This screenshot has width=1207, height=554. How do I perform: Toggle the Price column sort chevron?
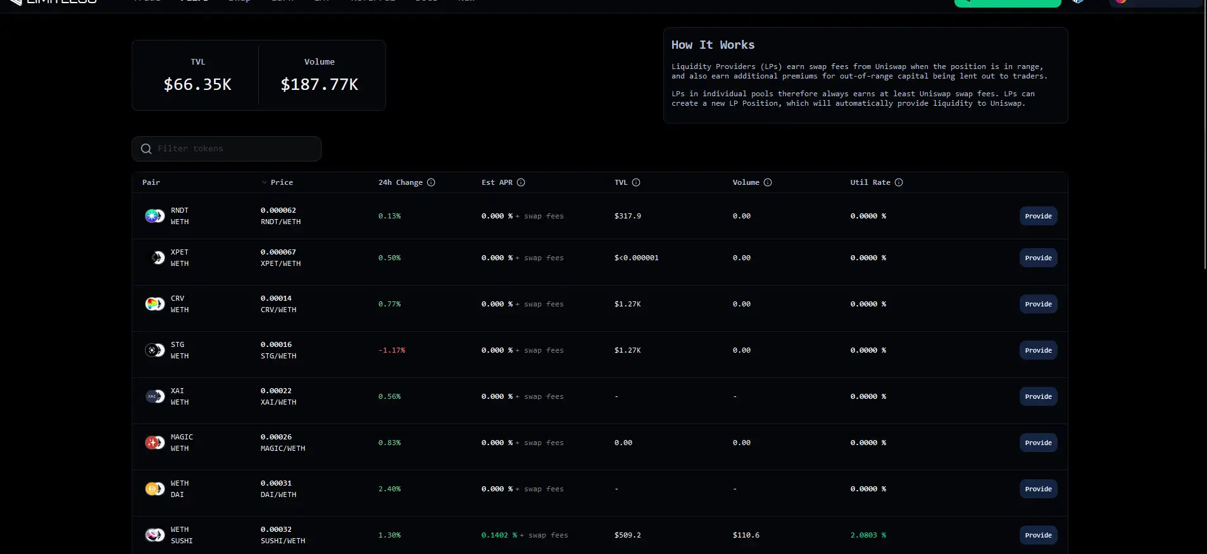265,182
